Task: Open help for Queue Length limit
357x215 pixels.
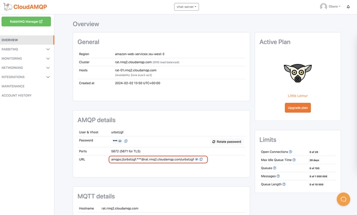Action: (x=284, y=184)
